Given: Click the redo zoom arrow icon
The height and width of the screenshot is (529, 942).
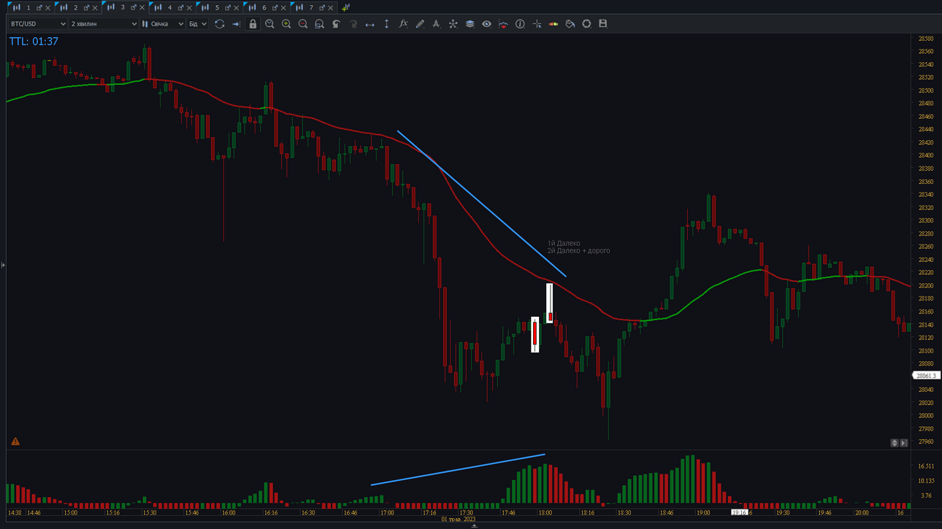Looking at the screenshot, I should [353, 24].
